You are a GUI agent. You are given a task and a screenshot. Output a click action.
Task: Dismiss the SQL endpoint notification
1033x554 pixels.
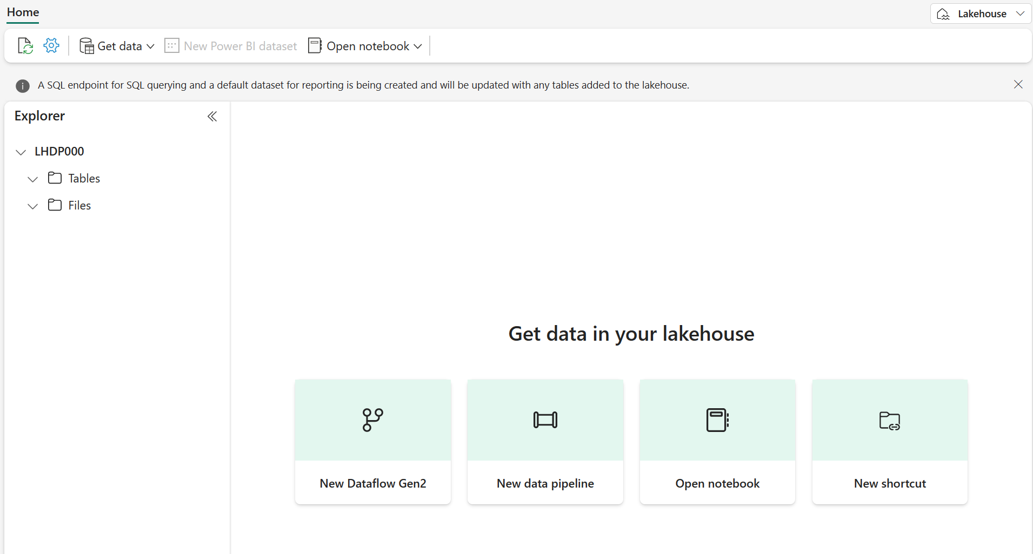pyautogui.click(x=1018, y=85)
